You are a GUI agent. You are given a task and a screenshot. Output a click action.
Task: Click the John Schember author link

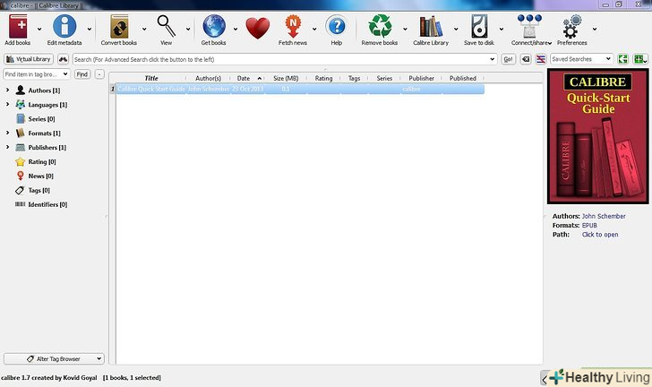click(604, 216)
